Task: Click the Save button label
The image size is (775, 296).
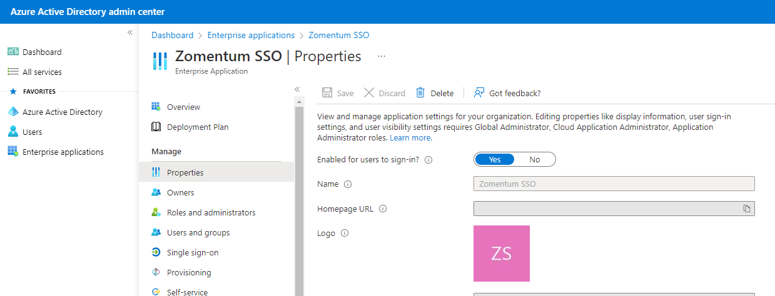Action: [345, 93]
